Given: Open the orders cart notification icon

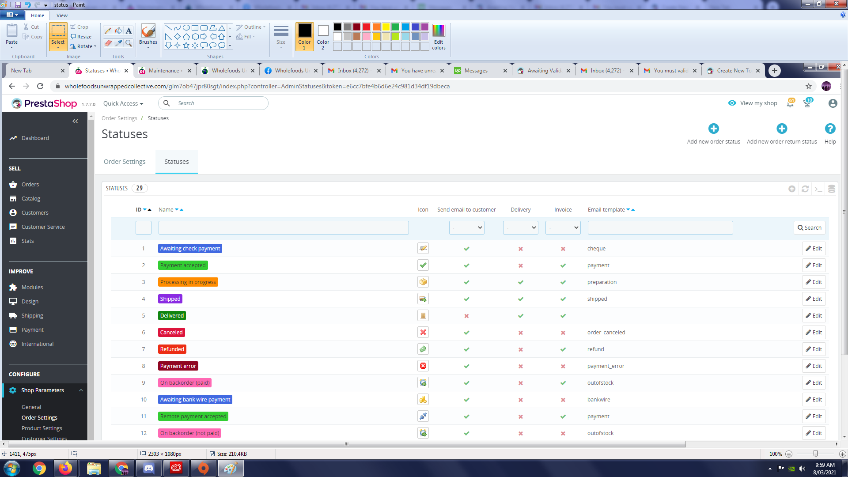Looking at the screenshot, I should [807, 103].
